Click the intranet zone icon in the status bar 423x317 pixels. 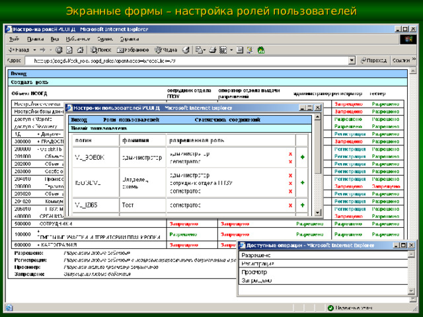330,308
